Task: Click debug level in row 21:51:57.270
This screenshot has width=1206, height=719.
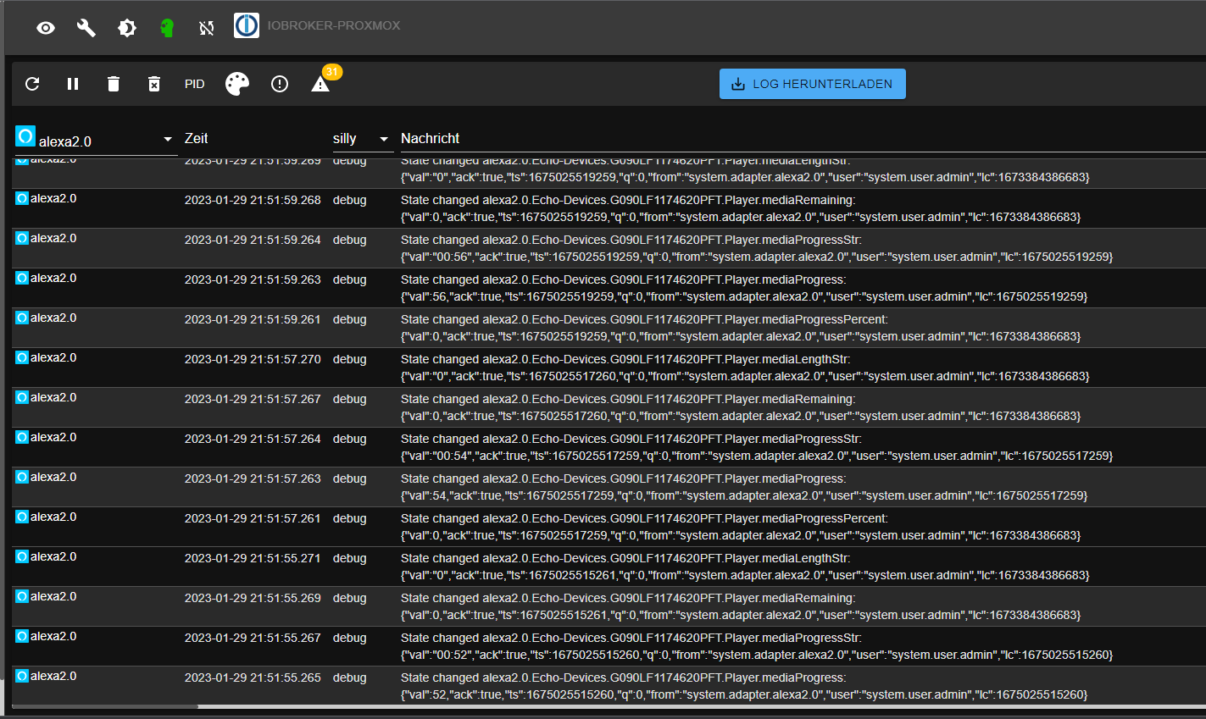Action: pyautogui.click(x=350, y=359)
